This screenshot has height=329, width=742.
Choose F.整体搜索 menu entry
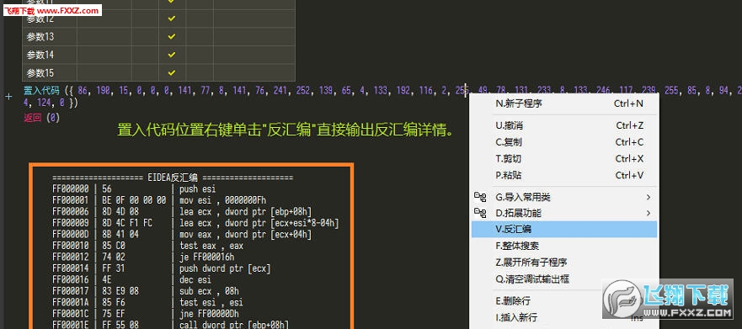564,246
